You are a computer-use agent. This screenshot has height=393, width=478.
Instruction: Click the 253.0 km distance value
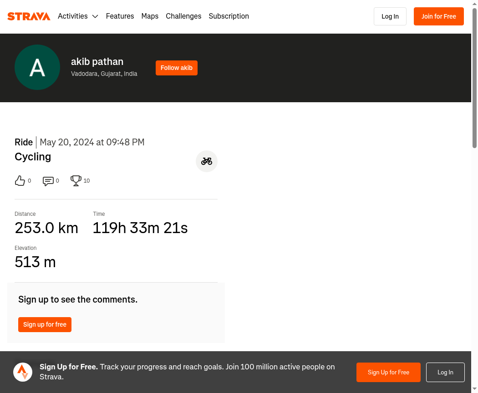46,228
